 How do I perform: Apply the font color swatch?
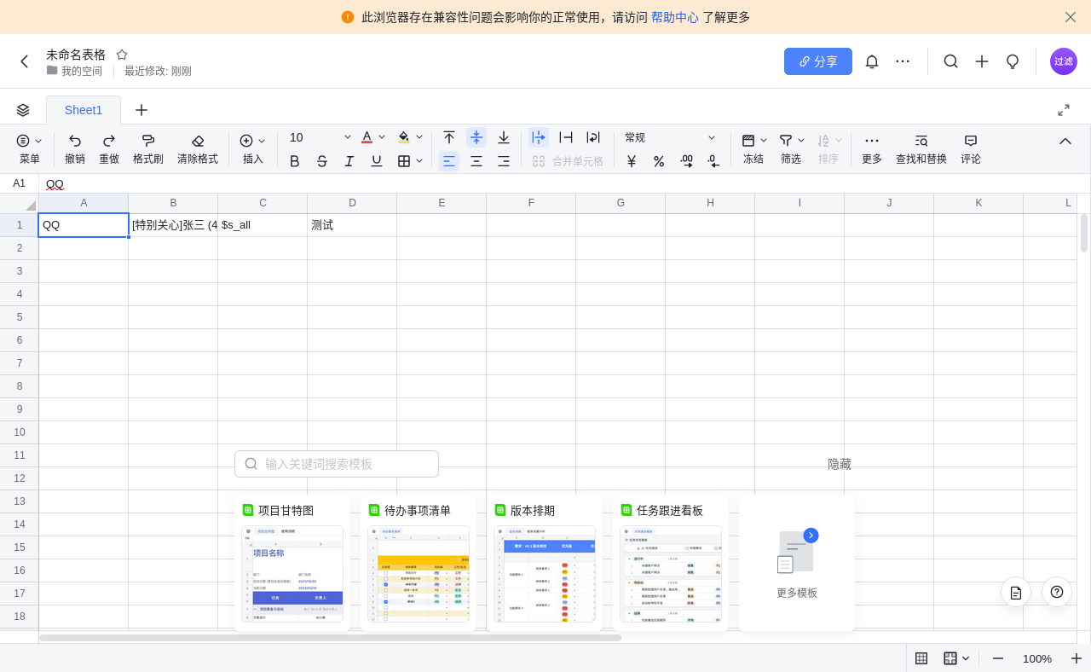(367, 137)
